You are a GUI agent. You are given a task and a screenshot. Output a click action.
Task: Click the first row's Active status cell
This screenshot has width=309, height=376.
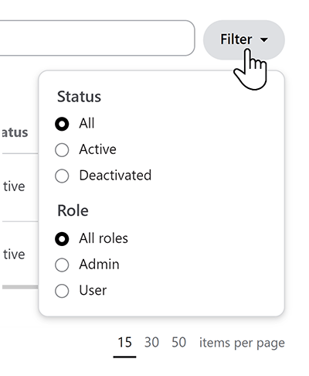(14, 186)
